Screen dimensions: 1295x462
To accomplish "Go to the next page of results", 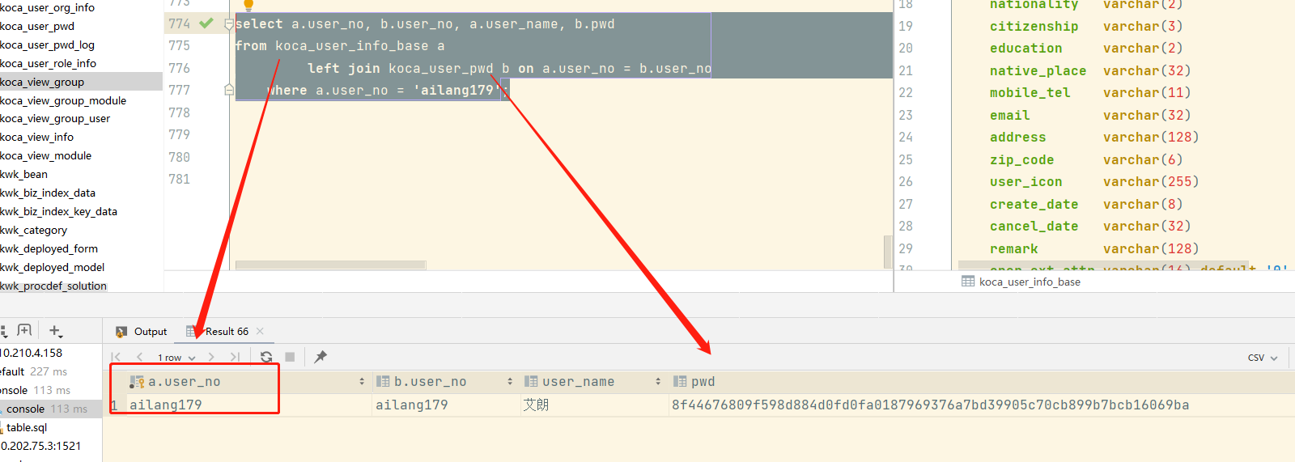I will 211,357.
